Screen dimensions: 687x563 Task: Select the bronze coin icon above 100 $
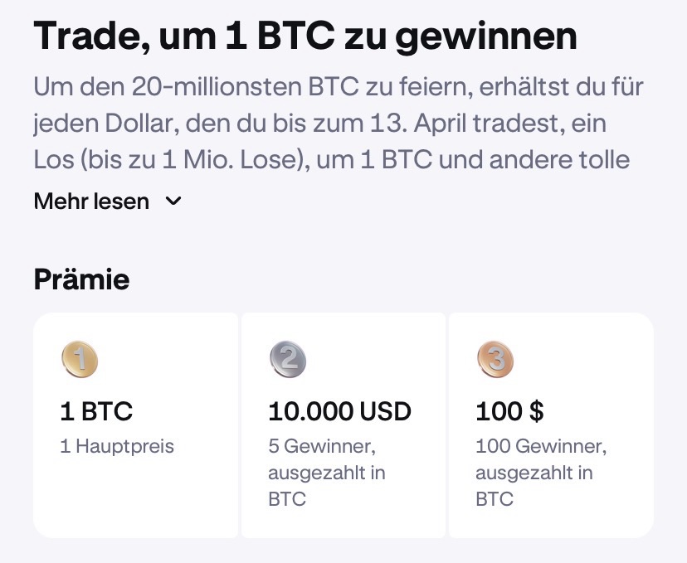point(496,360)
